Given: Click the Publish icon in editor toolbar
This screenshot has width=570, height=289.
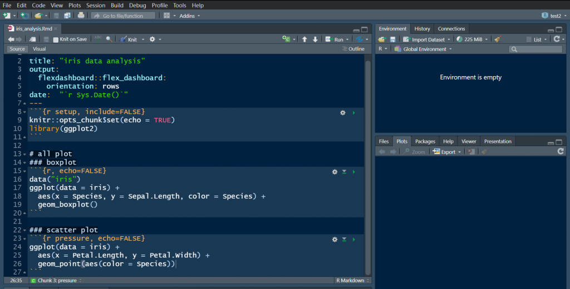Looking at the screenshot, I should click(x=360, y=39).
